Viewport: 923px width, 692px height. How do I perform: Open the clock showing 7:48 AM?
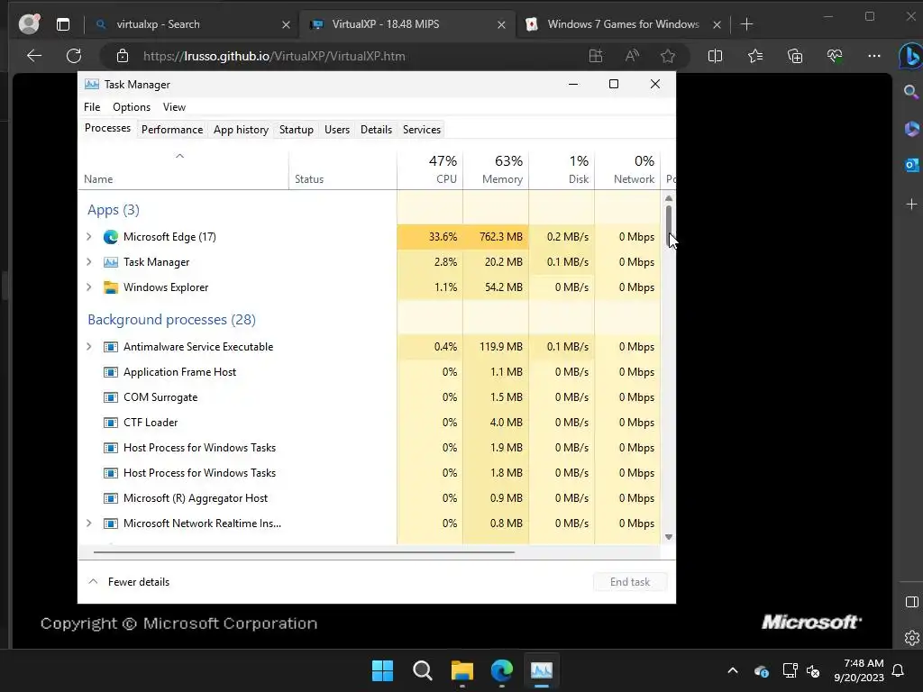tap(859, 670)
